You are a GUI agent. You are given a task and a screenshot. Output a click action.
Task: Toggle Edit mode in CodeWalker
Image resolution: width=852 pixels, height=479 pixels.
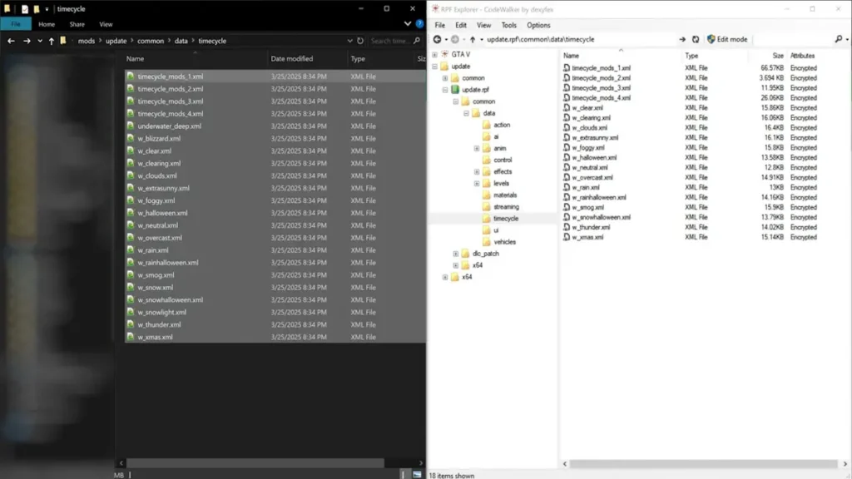point(727,39)
